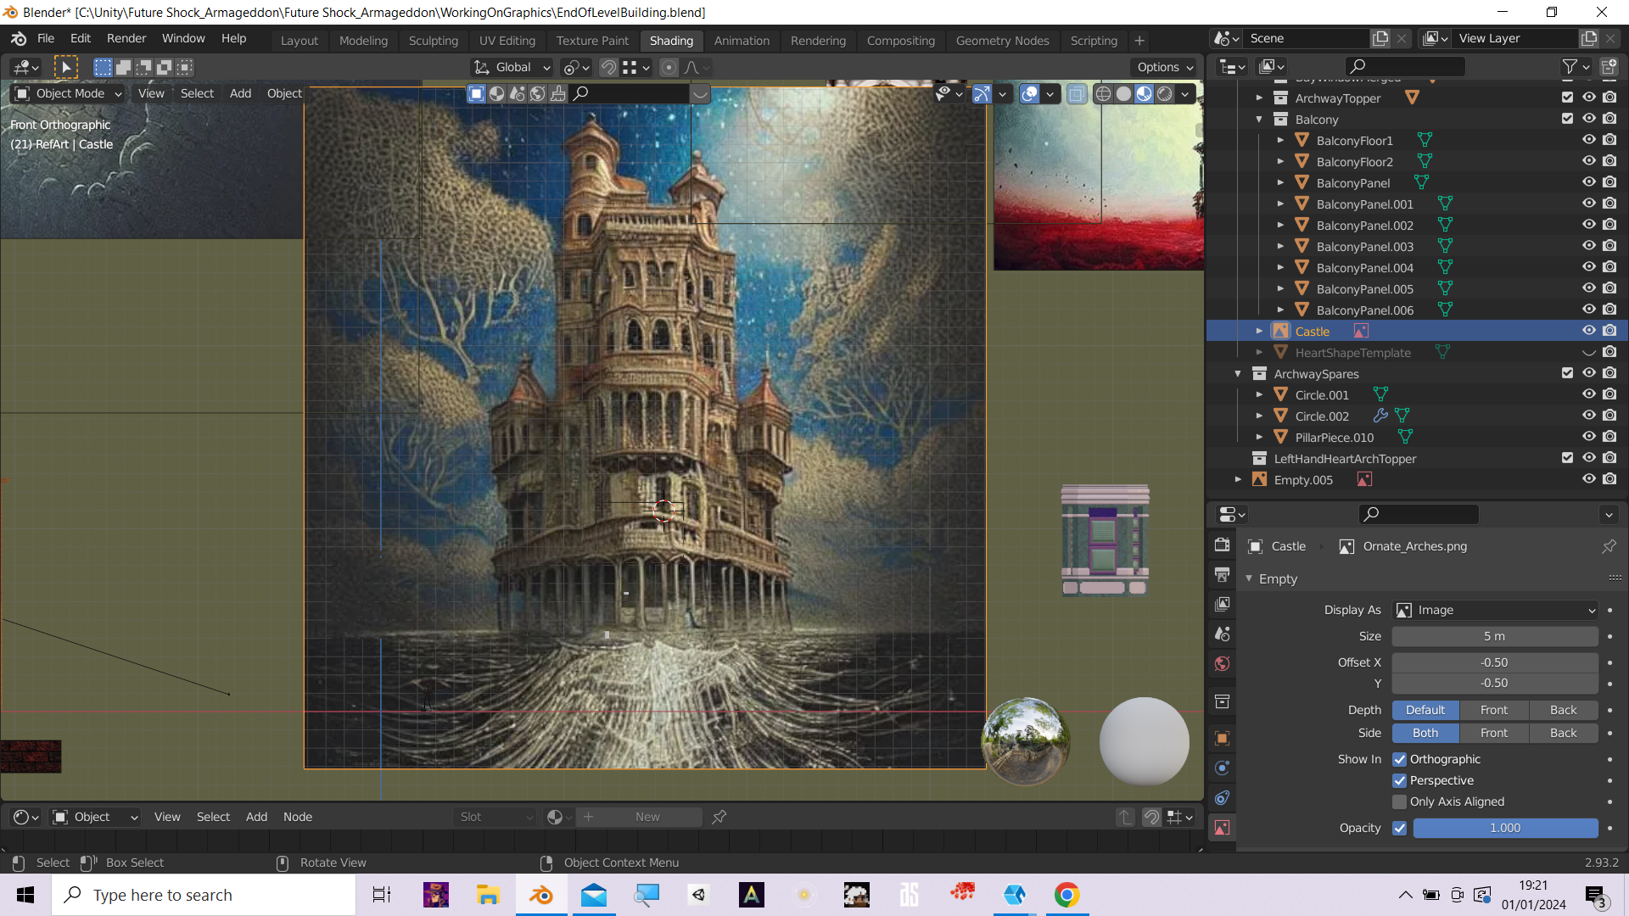Open Scene properties tab icon
1629x916 pixels.
pos(1222,634)
